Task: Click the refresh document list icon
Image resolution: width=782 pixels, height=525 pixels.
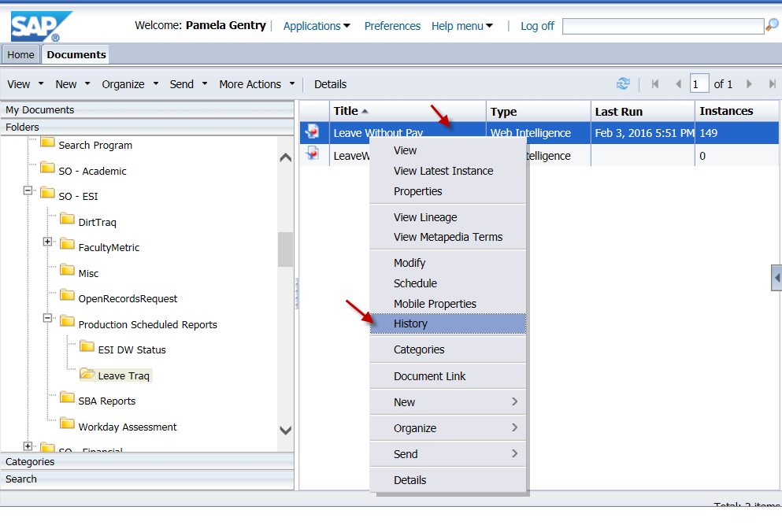Action: [622, 83]
